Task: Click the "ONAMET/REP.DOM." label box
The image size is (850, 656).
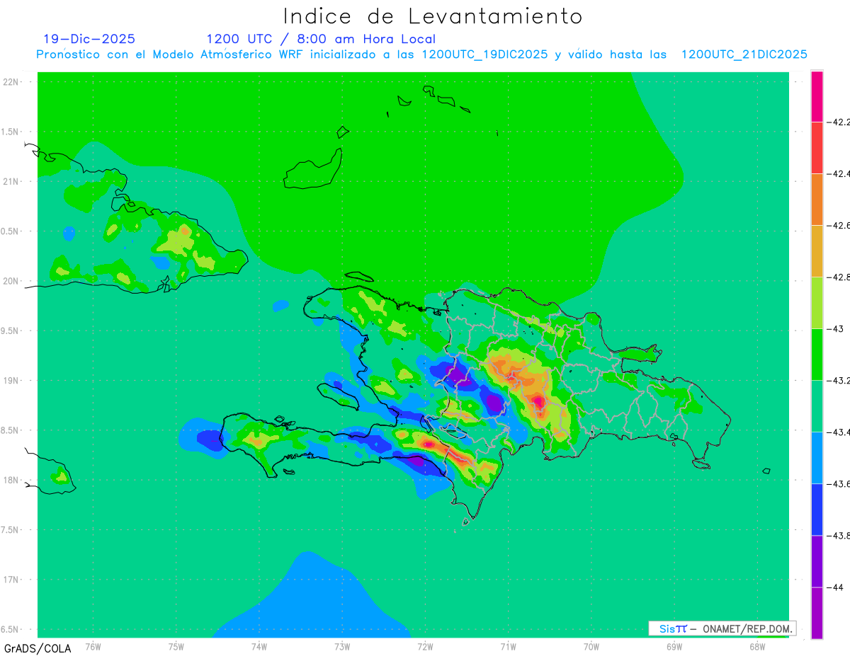Action: 722,628
